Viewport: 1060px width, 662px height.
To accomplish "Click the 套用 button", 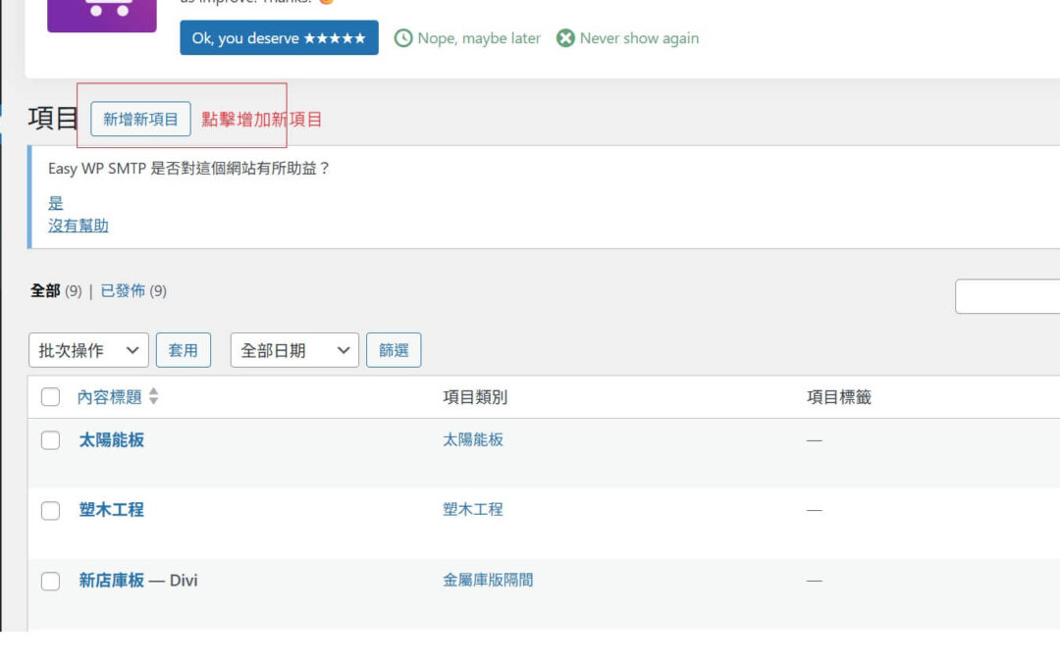I will pyautogui.click(x=184, y=350).
